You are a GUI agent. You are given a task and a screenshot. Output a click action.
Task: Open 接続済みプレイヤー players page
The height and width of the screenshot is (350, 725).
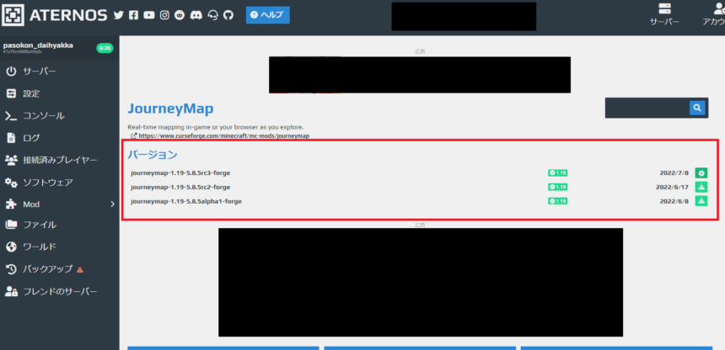pyautogui.click(x=59, y=160)
